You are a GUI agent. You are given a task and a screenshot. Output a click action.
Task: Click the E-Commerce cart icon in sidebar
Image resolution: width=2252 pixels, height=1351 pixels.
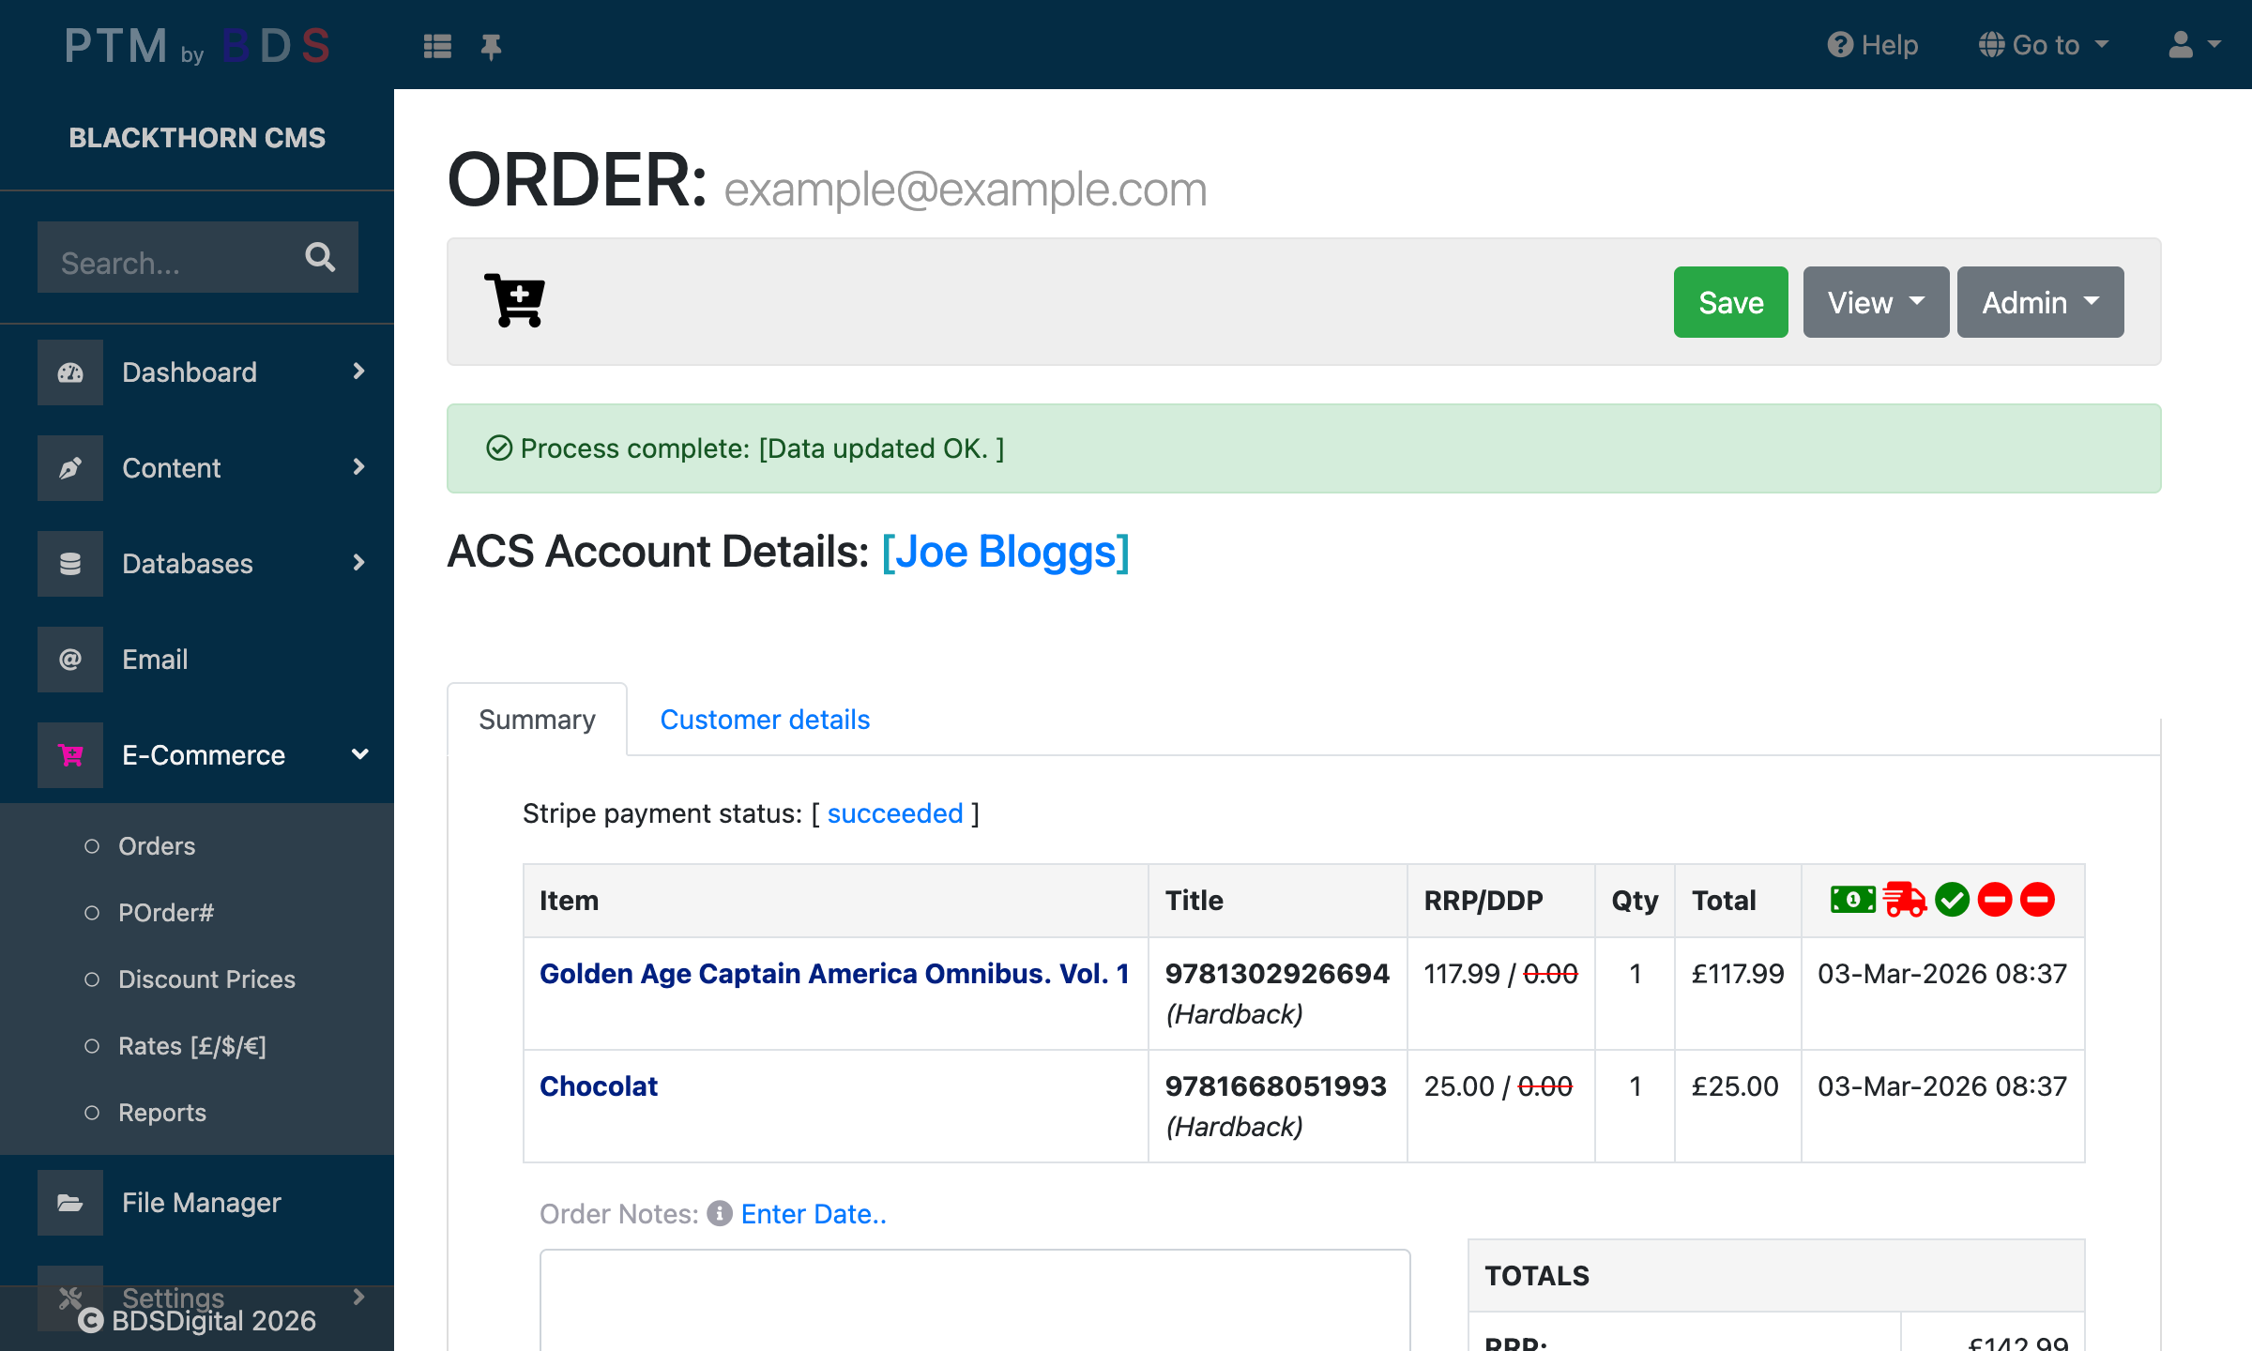tap(70, 755)
